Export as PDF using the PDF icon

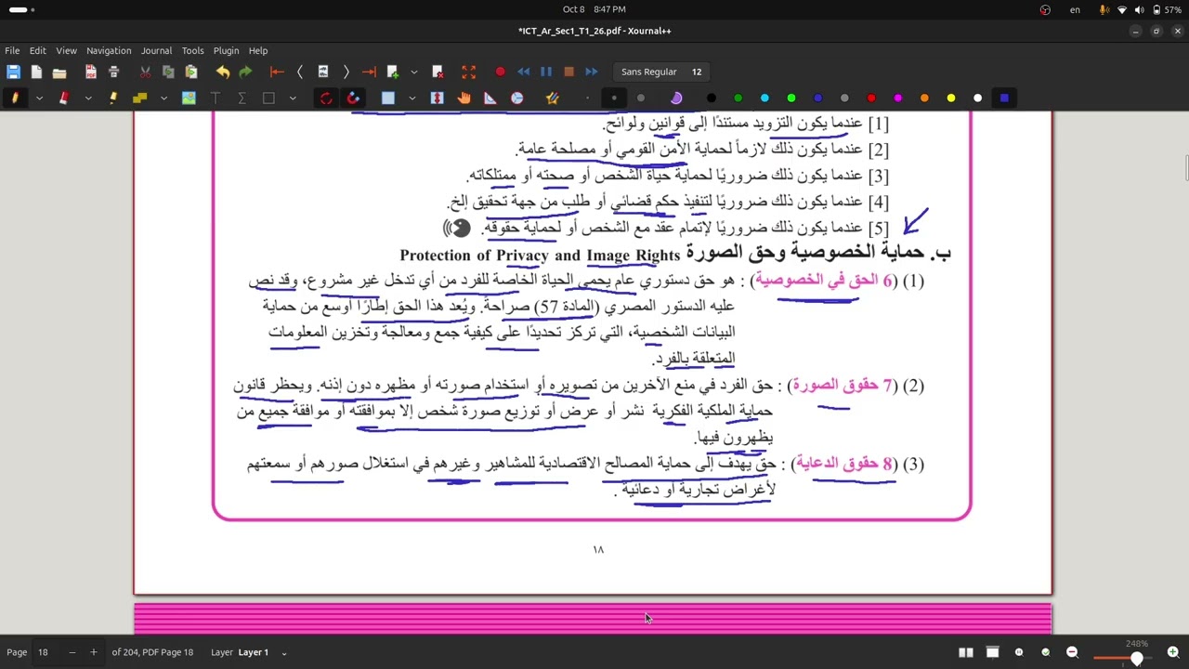pos(91,72)
